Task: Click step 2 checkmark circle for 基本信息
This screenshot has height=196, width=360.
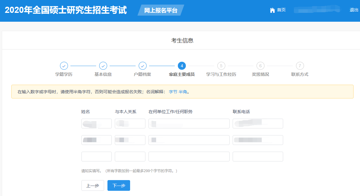Action: point(103,66)
